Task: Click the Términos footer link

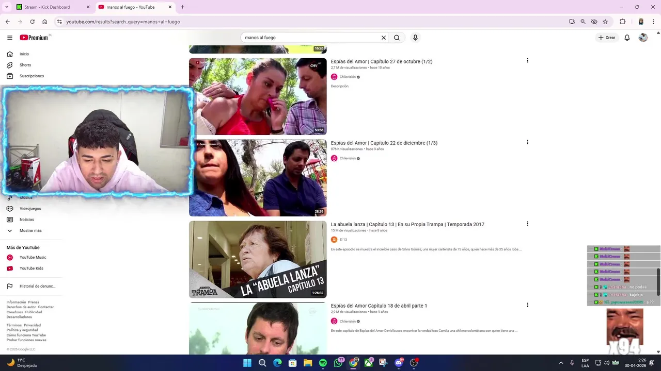Action: 14,325
